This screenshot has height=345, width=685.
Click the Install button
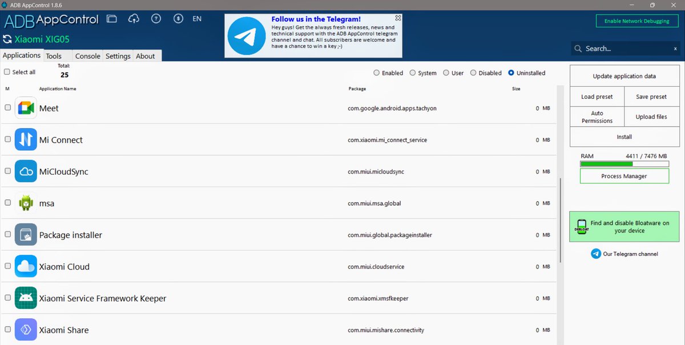point(624,137)
